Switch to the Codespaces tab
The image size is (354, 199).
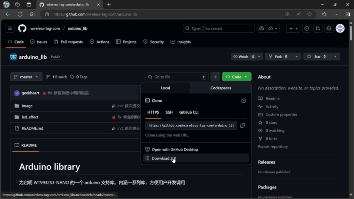[x=221, y=88]
